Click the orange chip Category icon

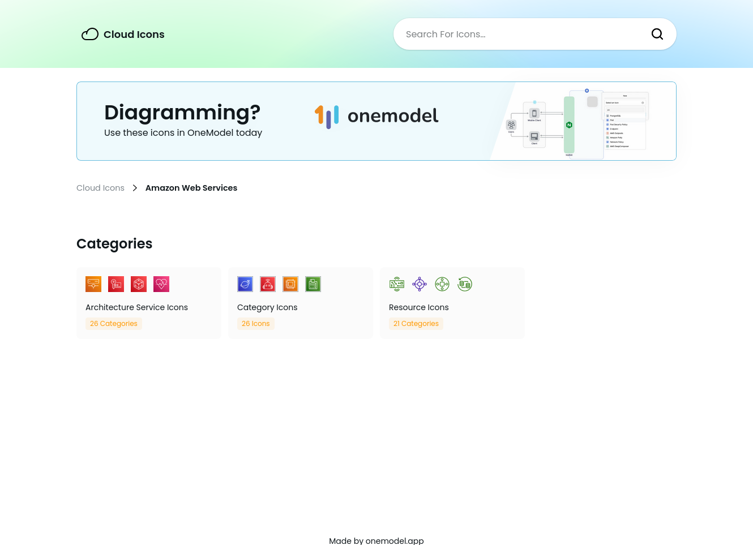coord(290,284)
